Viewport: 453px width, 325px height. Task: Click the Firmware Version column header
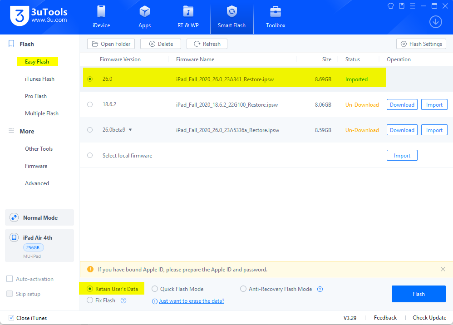[120, 59]
